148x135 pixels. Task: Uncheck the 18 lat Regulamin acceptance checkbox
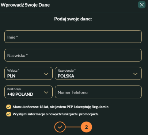tap(8, 107)
